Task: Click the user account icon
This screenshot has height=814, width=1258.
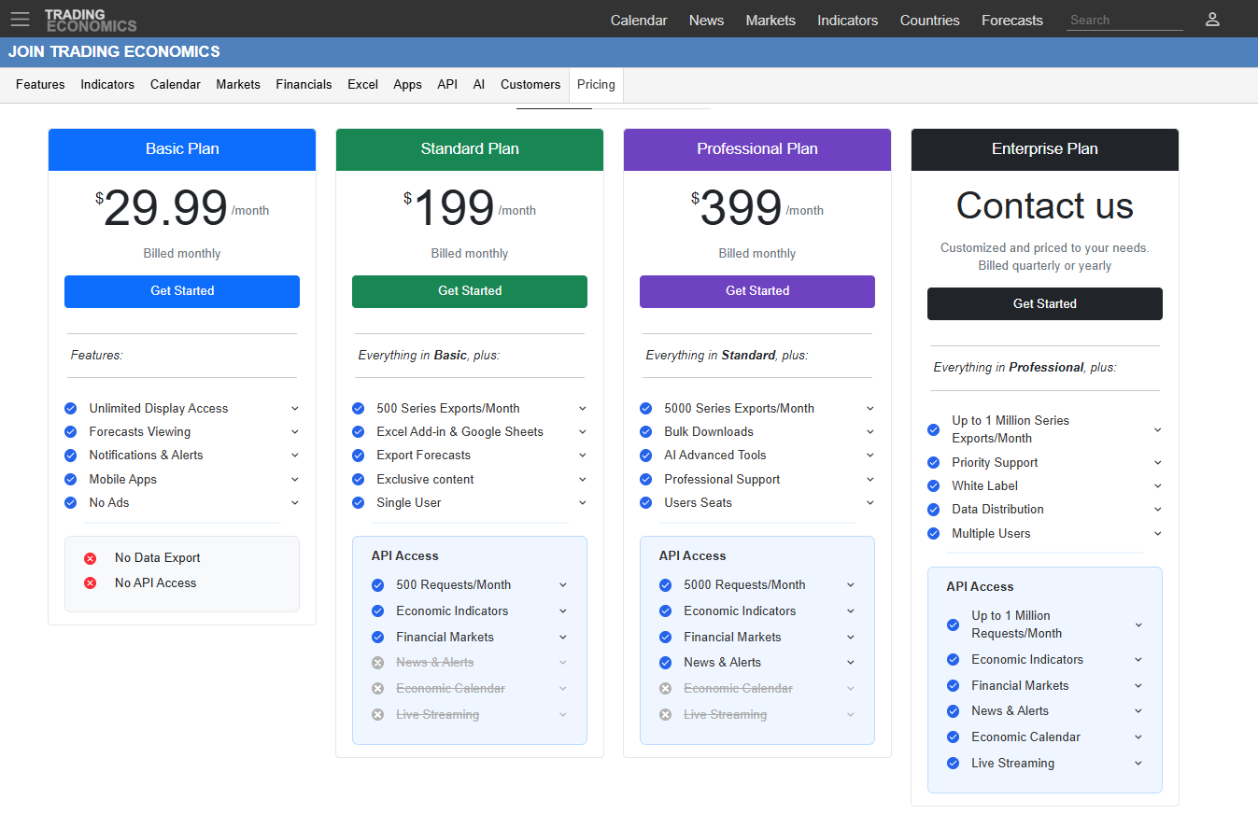Action: pyautogui.click(x=1212, y=20)
